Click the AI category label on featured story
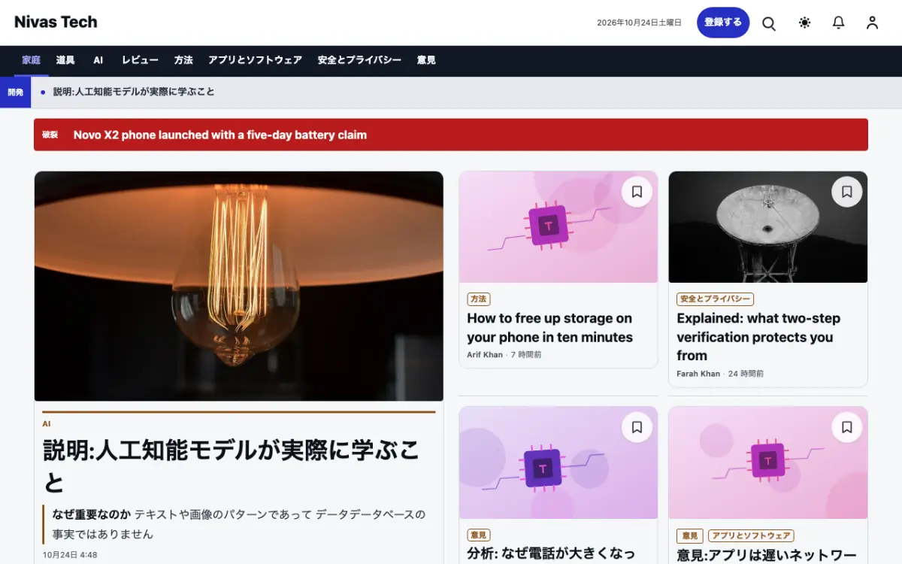This screenshot has width=902, height=564. [x=47, y=423]
